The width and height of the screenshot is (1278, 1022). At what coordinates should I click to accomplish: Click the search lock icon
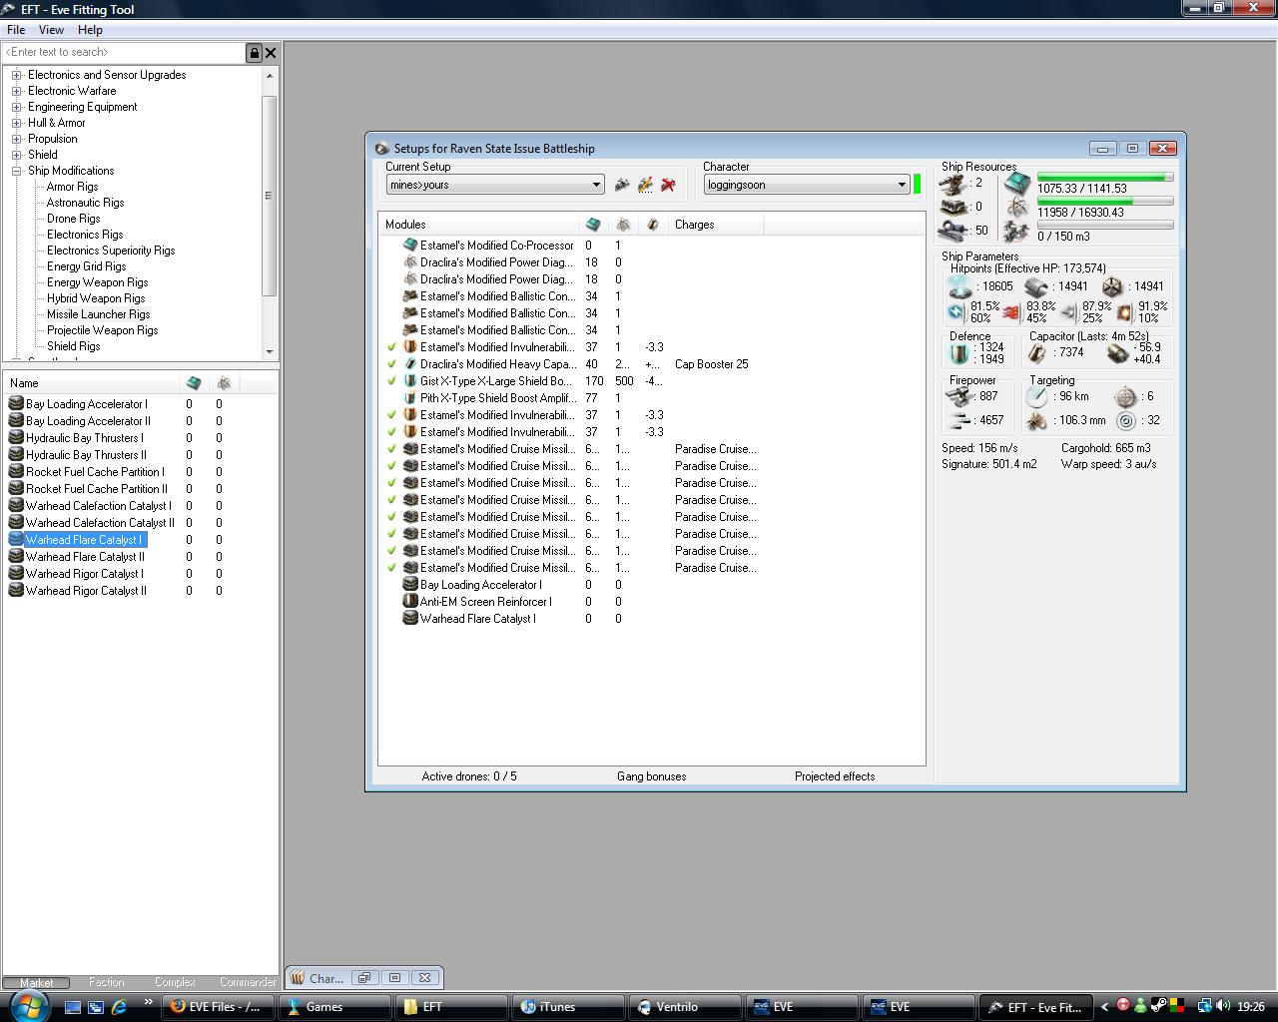254,52
